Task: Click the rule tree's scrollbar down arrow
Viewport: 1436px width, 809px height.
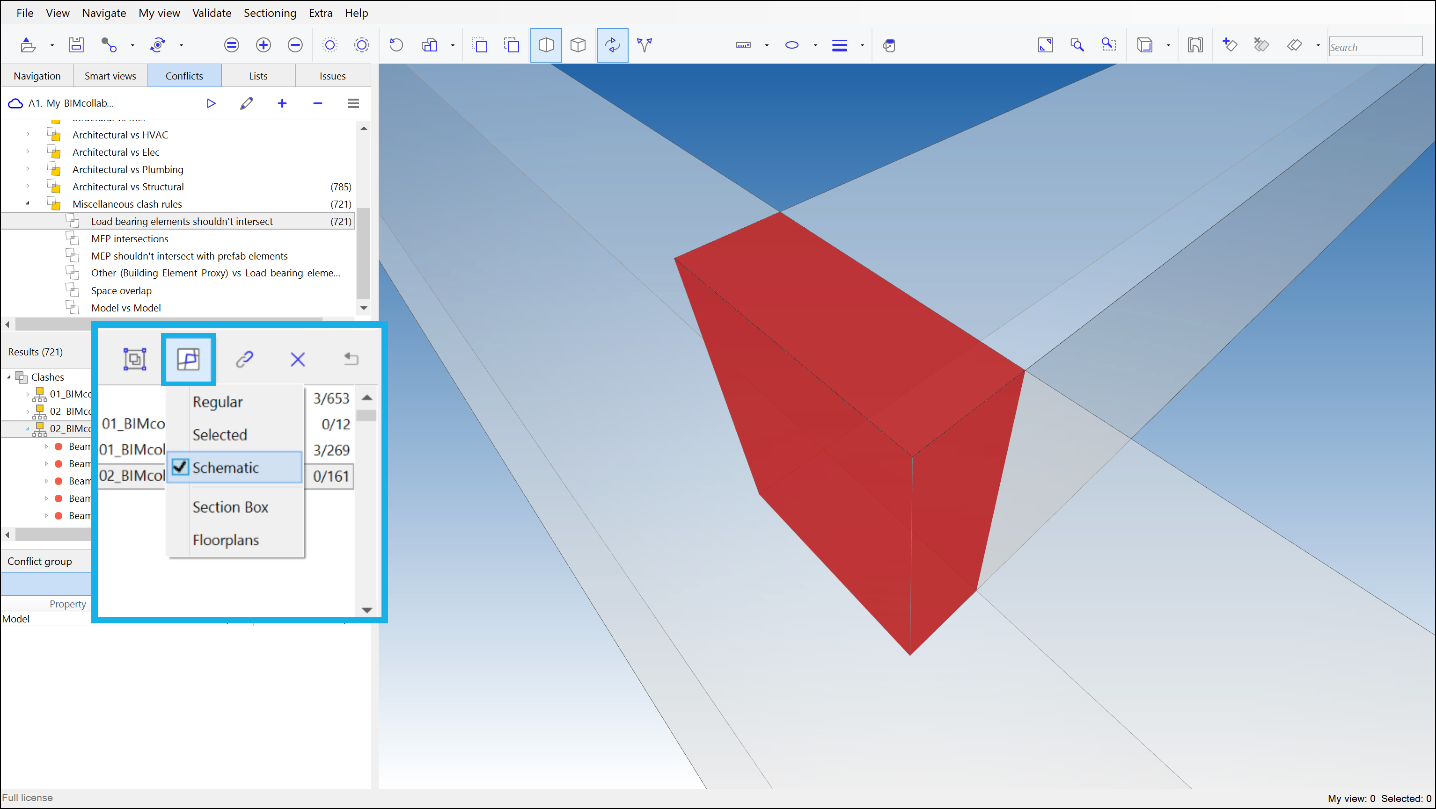Action: pos(364,308)
